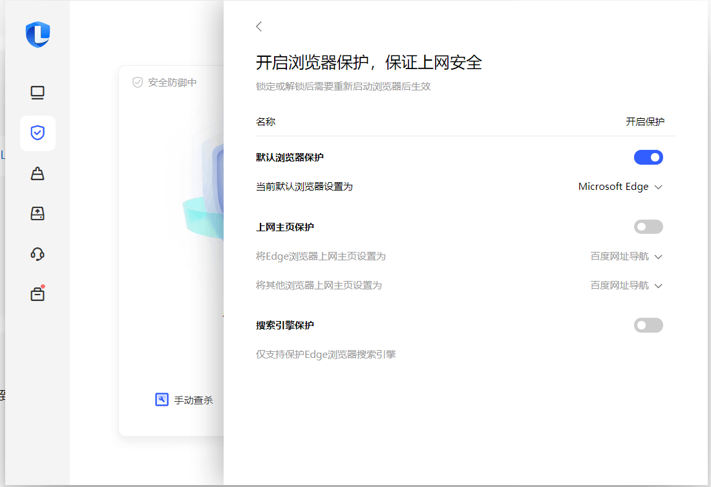The width and height of the screenshot is (711, 487).
Task: Turn on the 搜索引擎保护 switch
Action: pyautogui.click(x=648, y=325)
